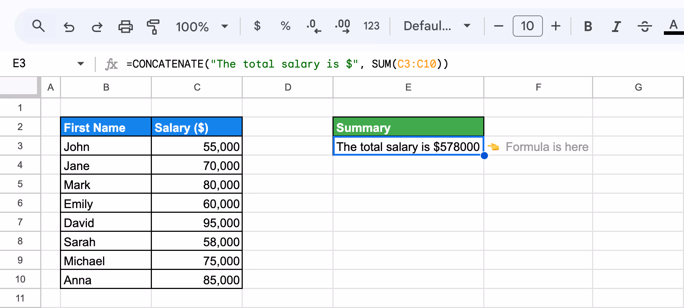The height and width of the screenshot is (308, 684).
Task: Select the 75,000 salary cell
Action: tap(197, 260)
